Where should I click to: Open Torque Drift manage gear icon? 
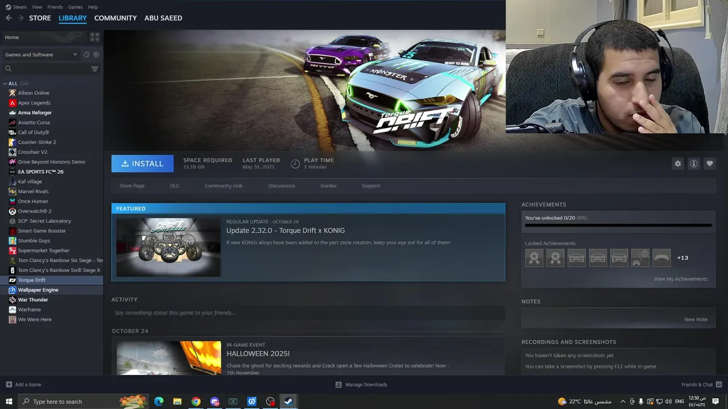coord(678,164)
